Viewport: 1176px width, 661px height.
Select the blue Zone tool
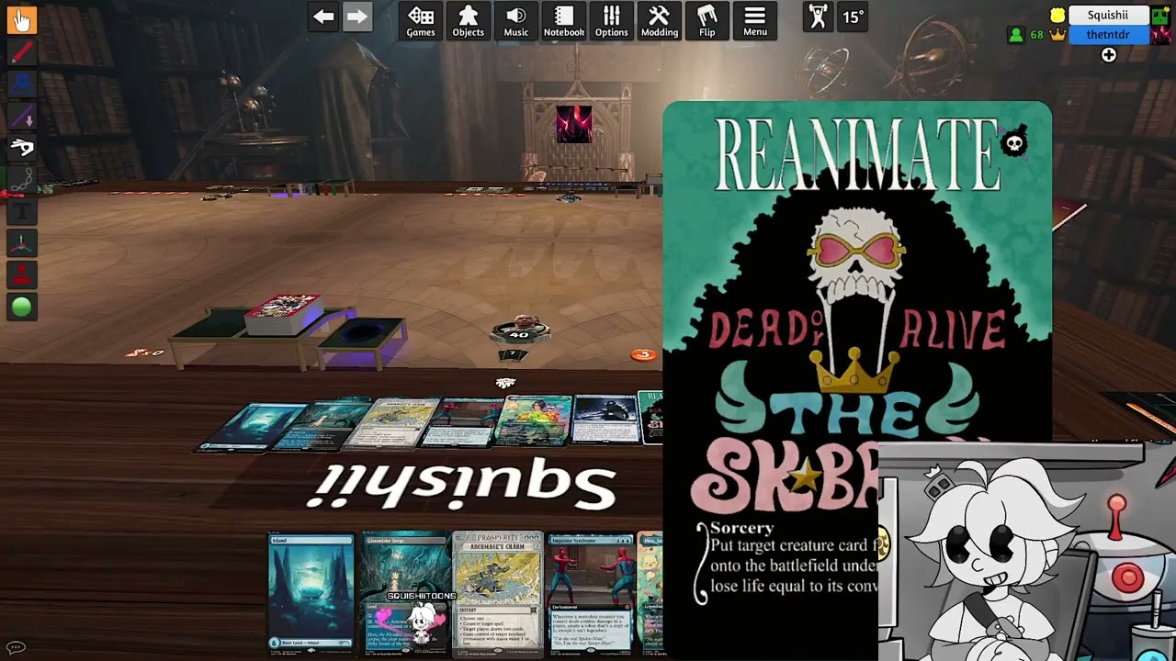[x=21, y=84]
